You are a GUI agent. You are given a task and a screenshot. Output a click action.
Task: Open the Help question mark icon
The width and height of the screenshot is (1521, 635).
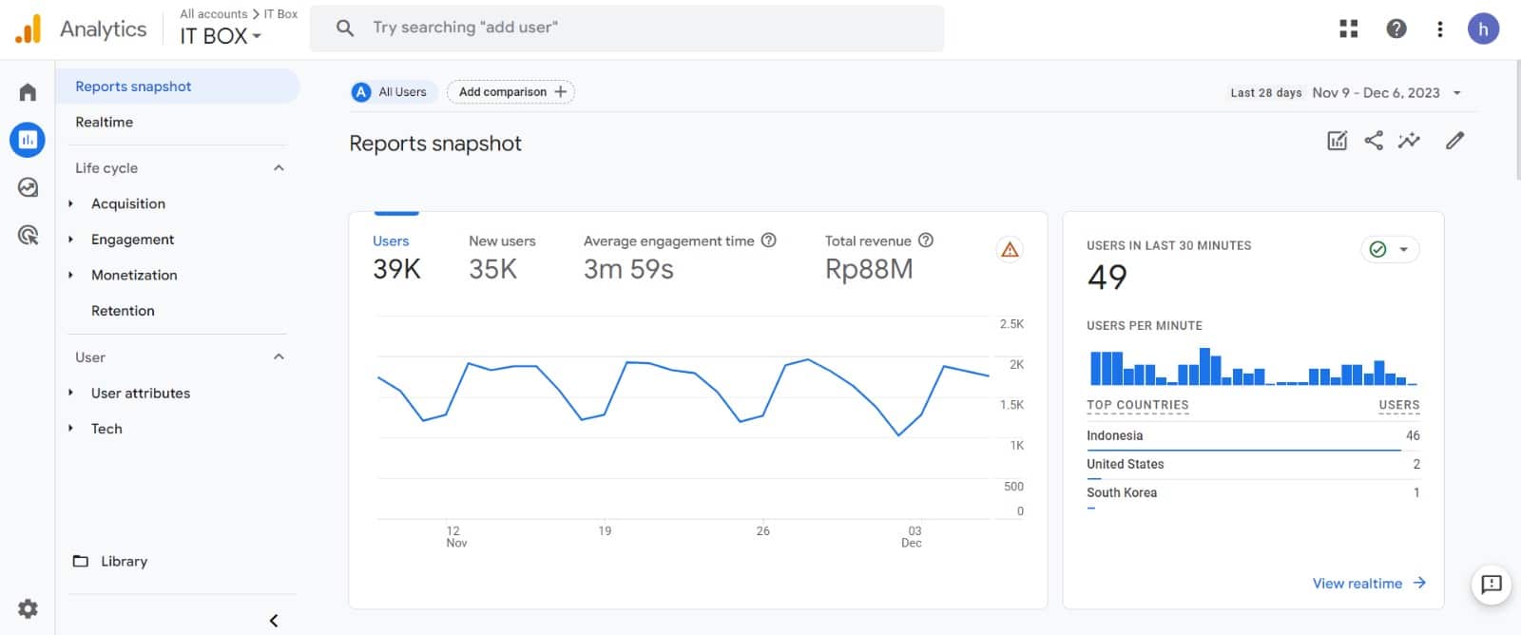click(1396, 29)
